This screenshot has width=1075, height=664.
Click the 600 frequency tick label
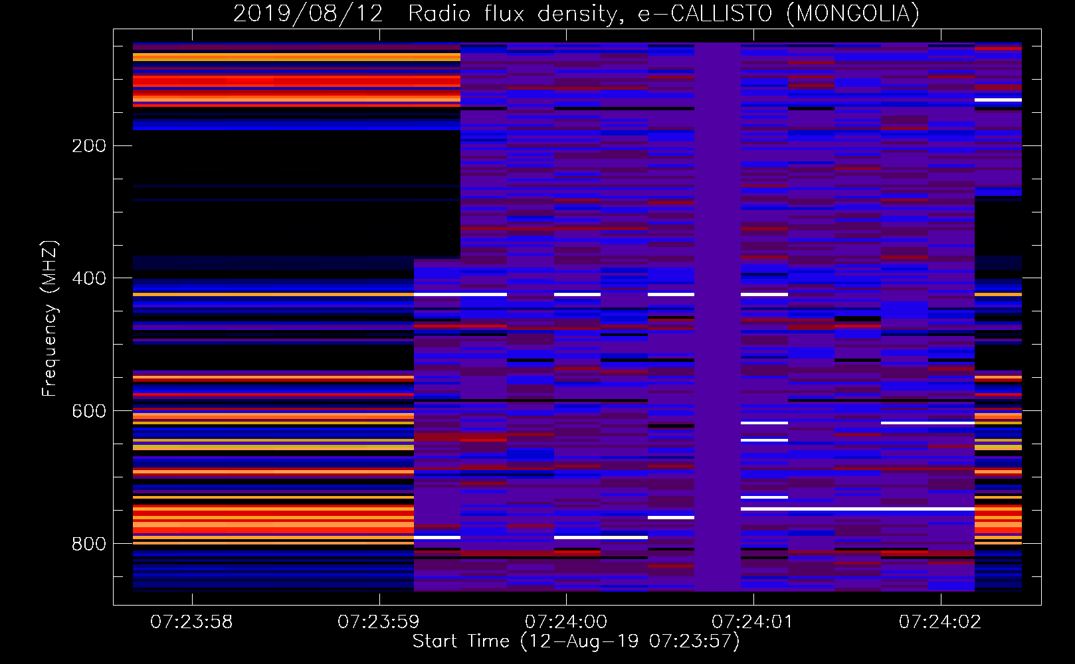(89, 412)
